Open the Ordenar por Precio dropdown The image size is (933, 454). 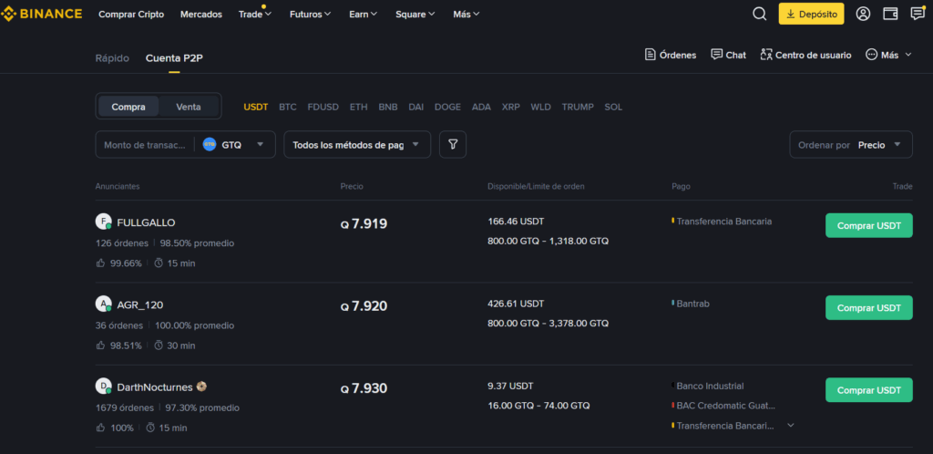(850, 144)
